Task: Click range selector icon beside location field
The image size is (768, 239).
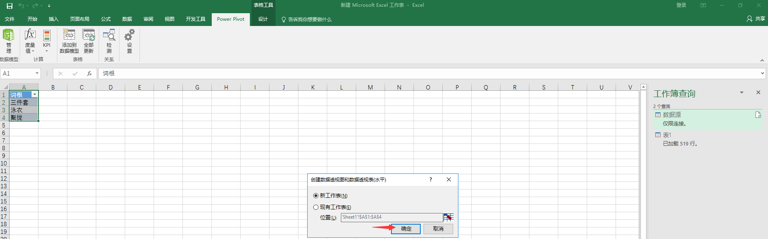Action: point(448,217)
